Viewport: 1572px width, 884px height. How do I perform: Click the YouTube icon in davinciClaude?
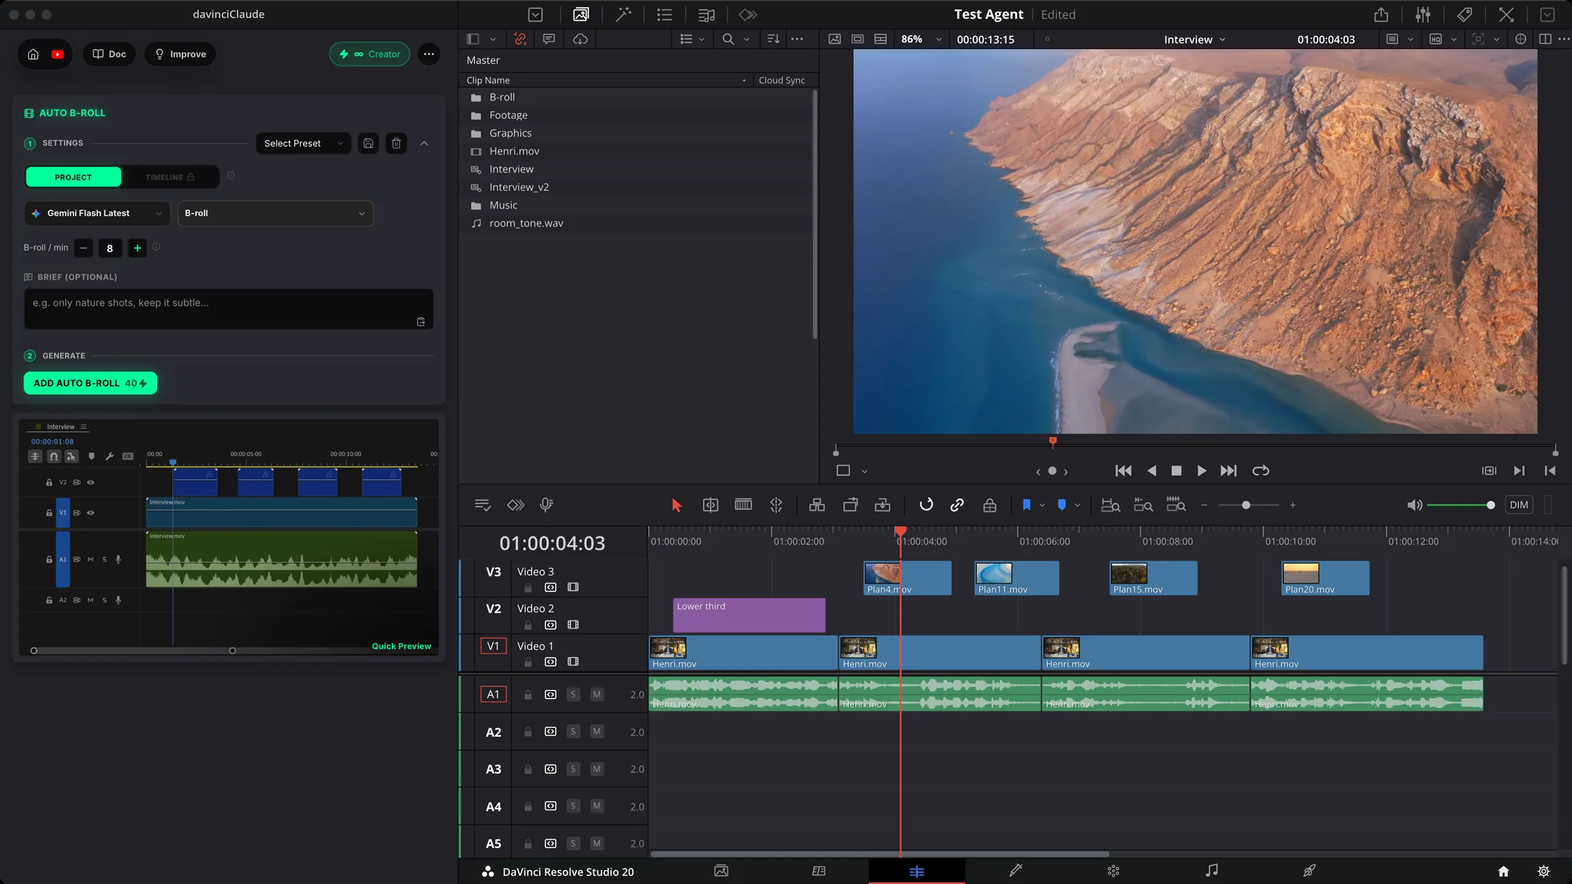(58, 54)
